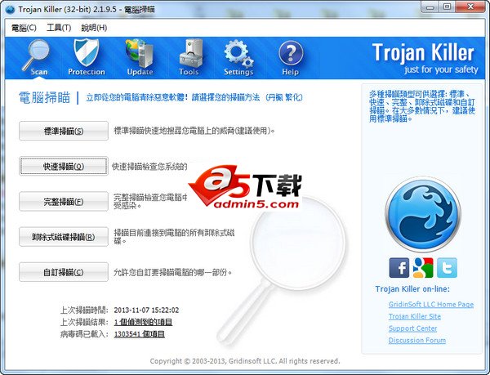Open the 1 個偵測到的項目 result link

143,322
